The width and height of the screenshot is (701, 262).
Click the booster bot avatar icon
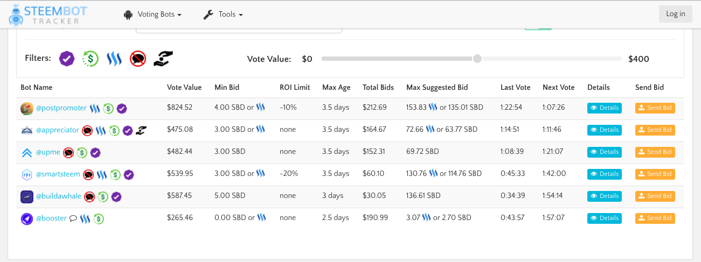point(27,218)
